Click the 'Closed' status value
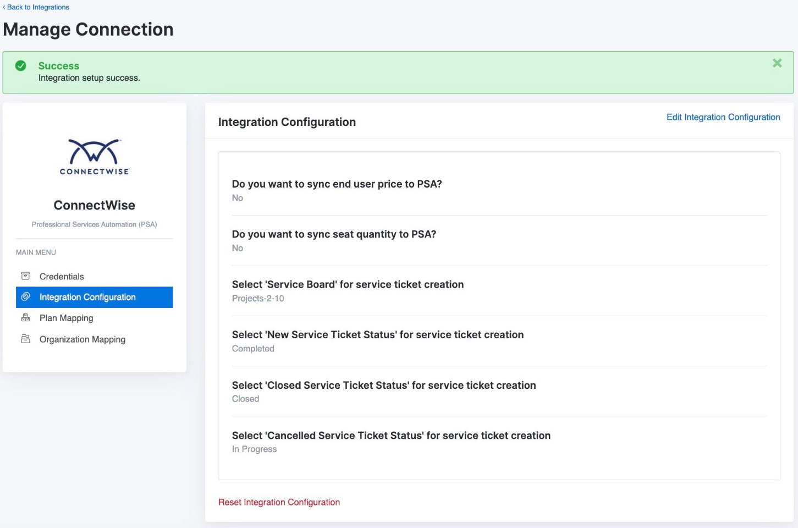798x528 pixels. (245, 399)
